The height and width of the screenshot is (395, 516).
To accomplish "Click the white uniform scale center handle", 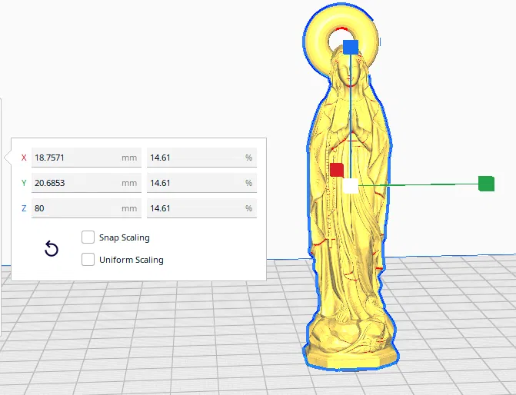I will [x=351, y=186].
